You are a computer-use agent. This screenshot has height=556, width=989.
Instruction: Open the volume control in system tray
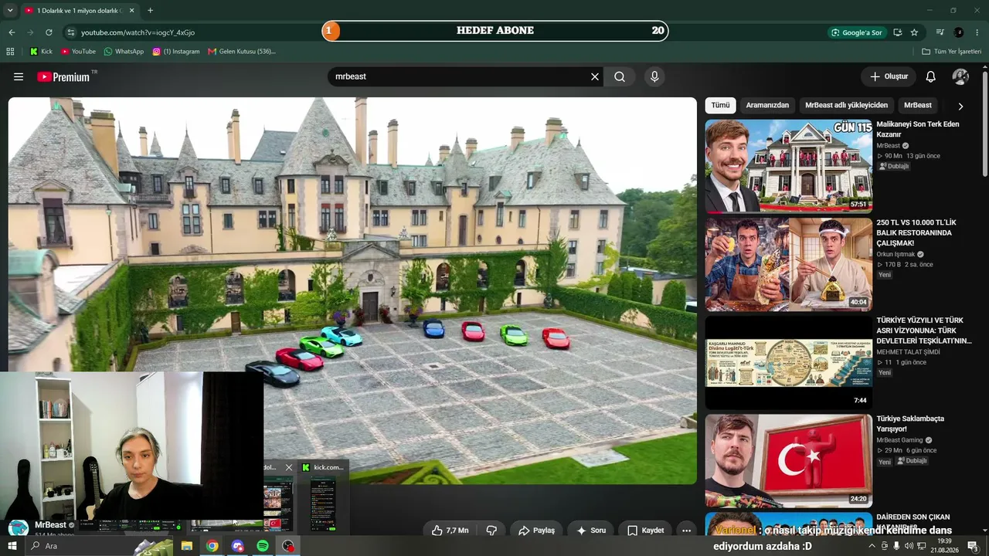[x=909, y=546]
